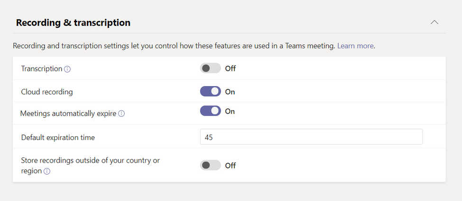Screen dimensions: 462x201
Task: Select the Meetings automatically expire label text
Action: pos(68,114)
